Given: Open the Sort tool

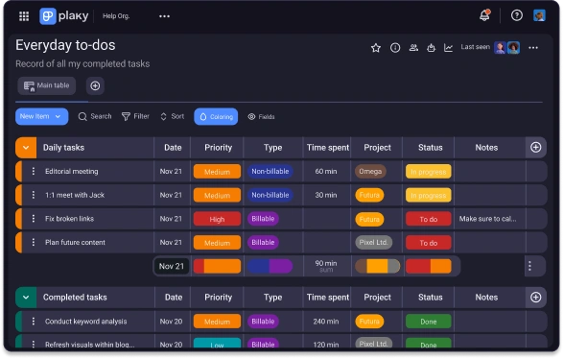Looking at the screenshot, I should pyautogui.click(x=172, y=116).
